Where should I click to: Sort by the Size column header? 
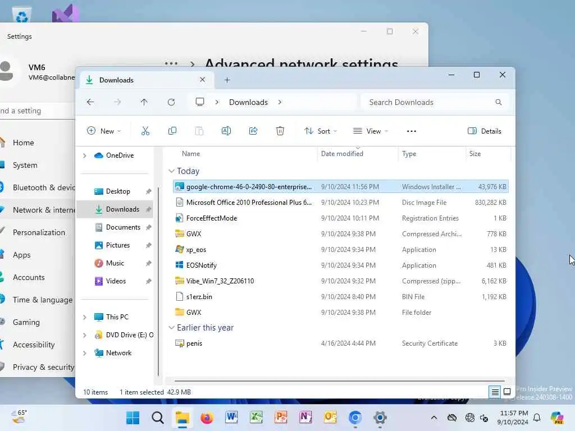487,154
